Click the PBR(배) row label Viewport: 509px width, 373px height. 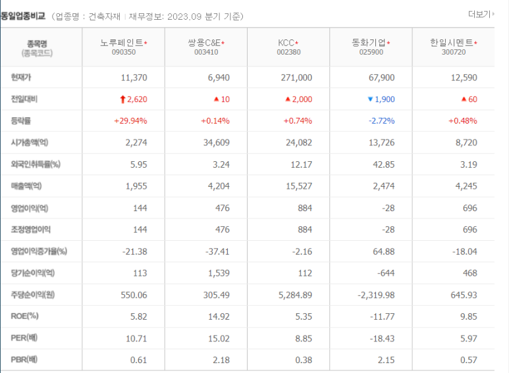(x=24, y=360)
